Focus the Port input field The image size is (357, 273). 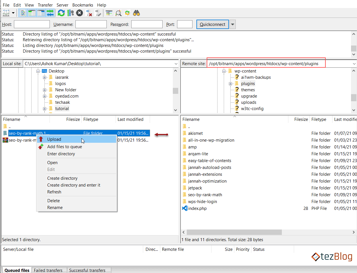coord(185,24)
